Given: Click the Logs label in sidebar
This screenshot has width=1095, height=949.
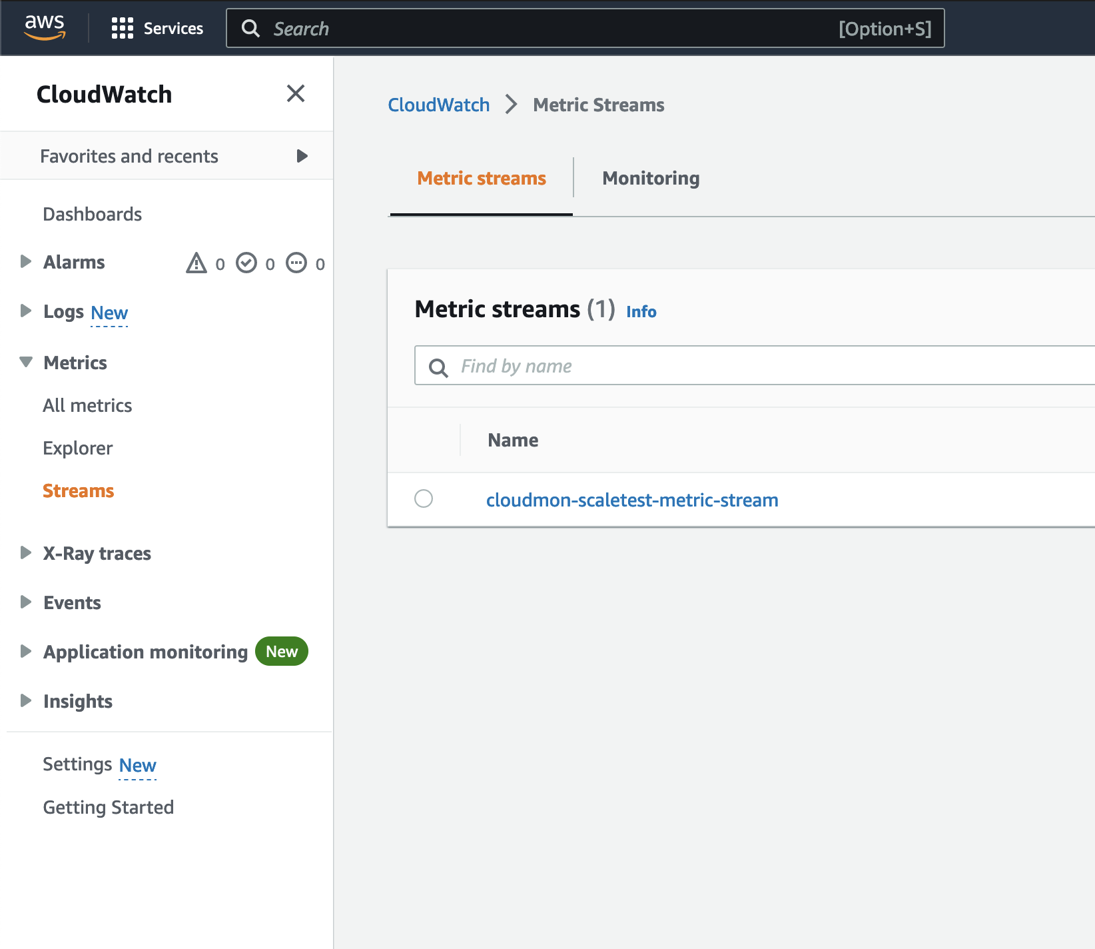Looking at the screenshot, I should click(x=63, y=311).
